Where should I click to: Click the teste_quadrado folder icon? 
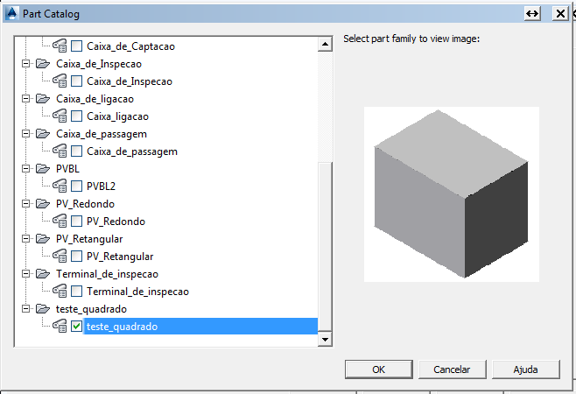[x=43, y=309]
